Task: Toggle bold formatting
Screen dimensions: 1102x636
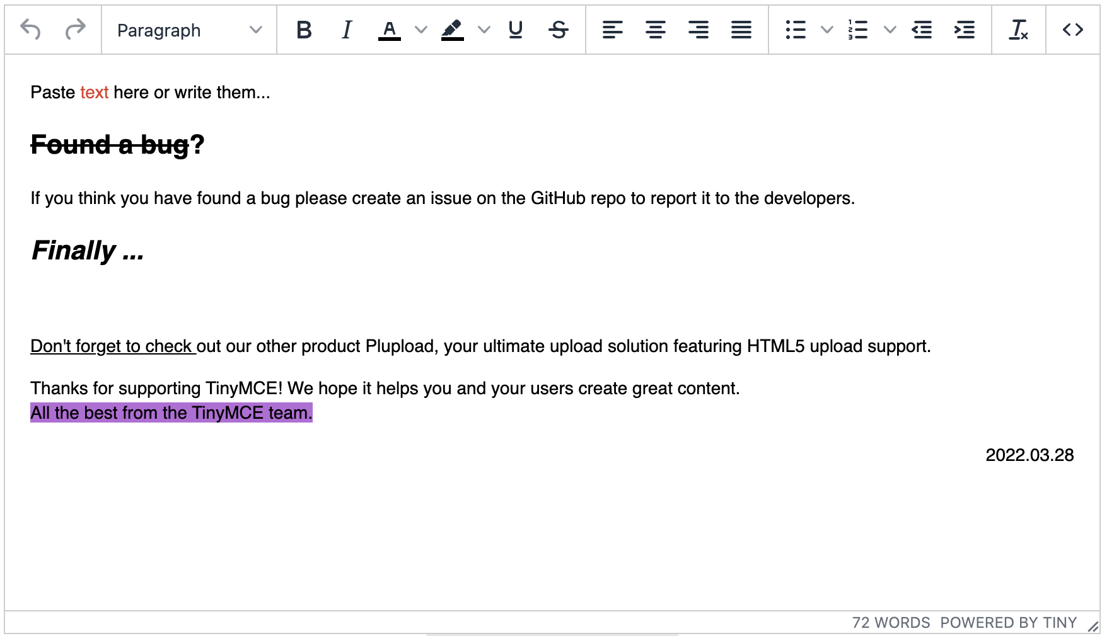Action: coord(304,30)
